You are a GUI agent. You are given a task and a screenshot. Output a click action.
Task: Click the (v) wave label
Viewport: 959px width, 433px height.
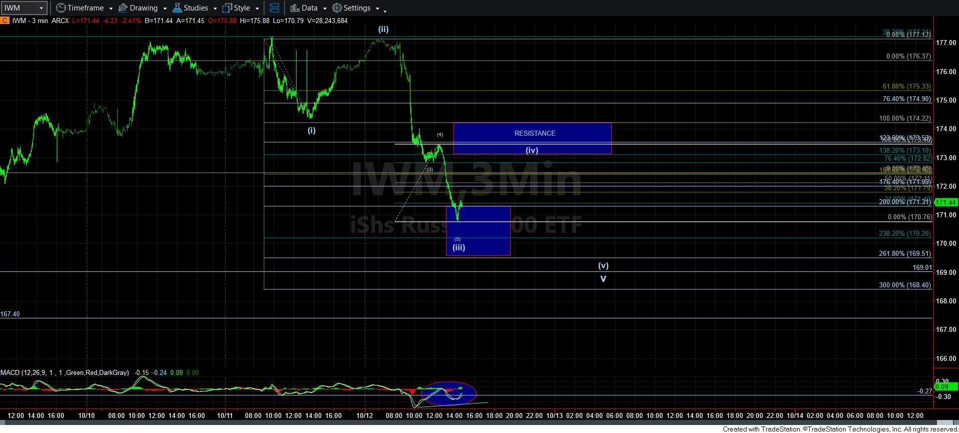click(603, 266)
